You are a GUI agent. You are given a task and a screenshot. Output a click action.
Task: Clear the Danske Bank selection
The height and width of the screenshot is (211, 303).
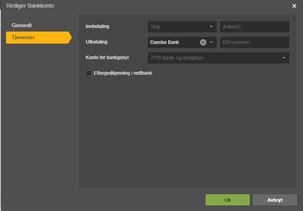point(203,42)
